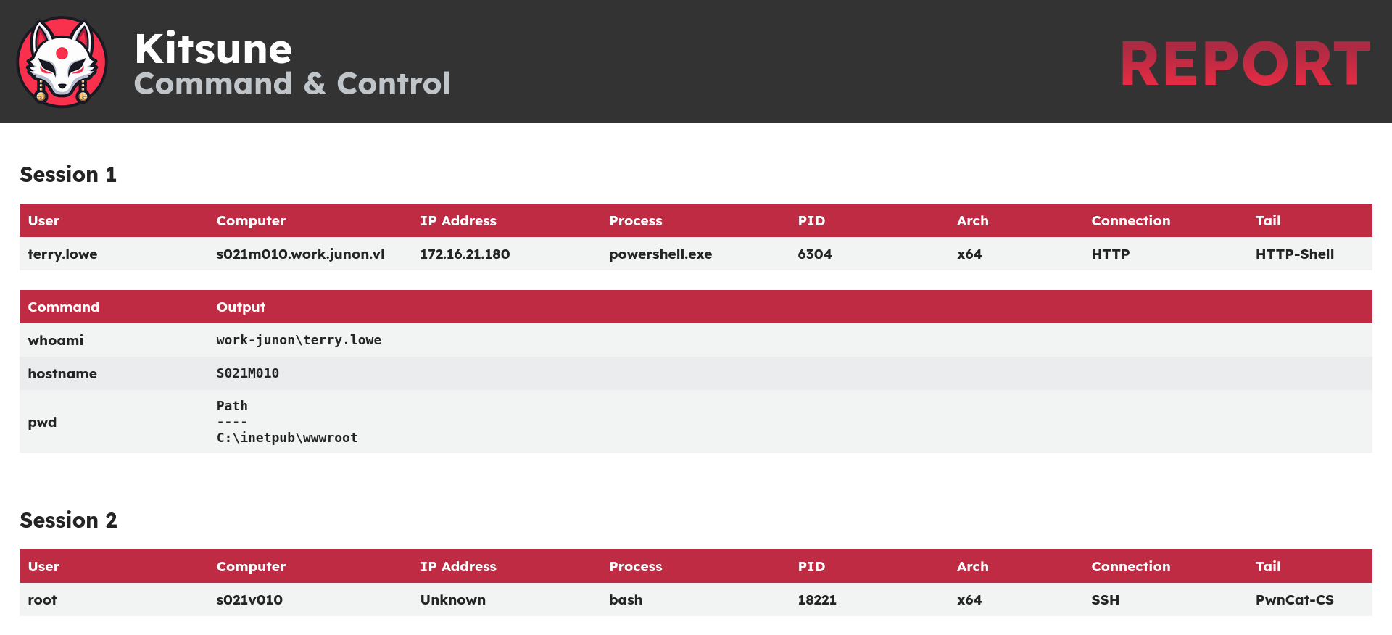Click the pwd command cell

[x=42, y=423]
